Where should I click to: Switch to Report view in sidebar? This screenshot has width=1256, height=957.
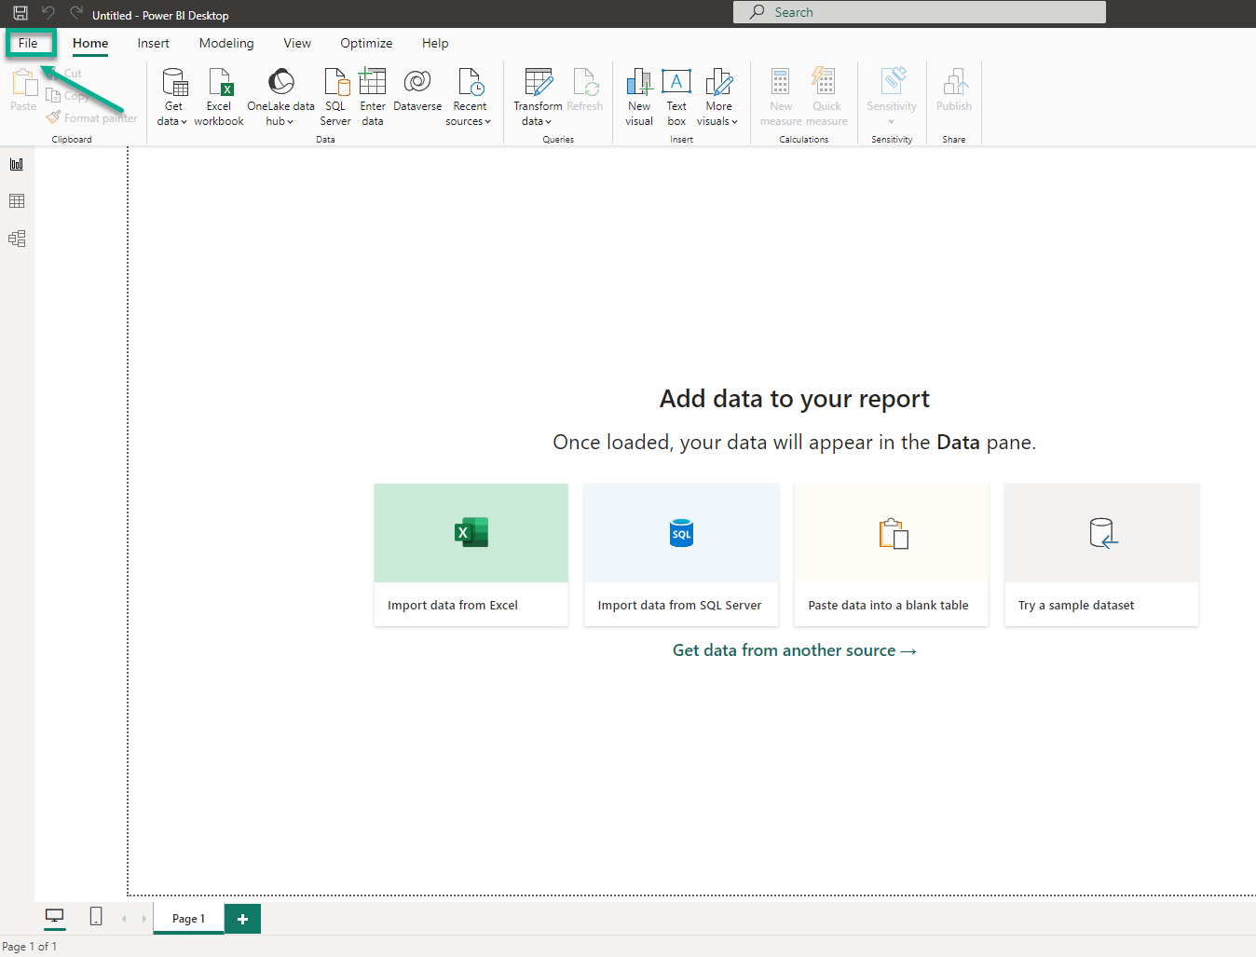point(17,164)
